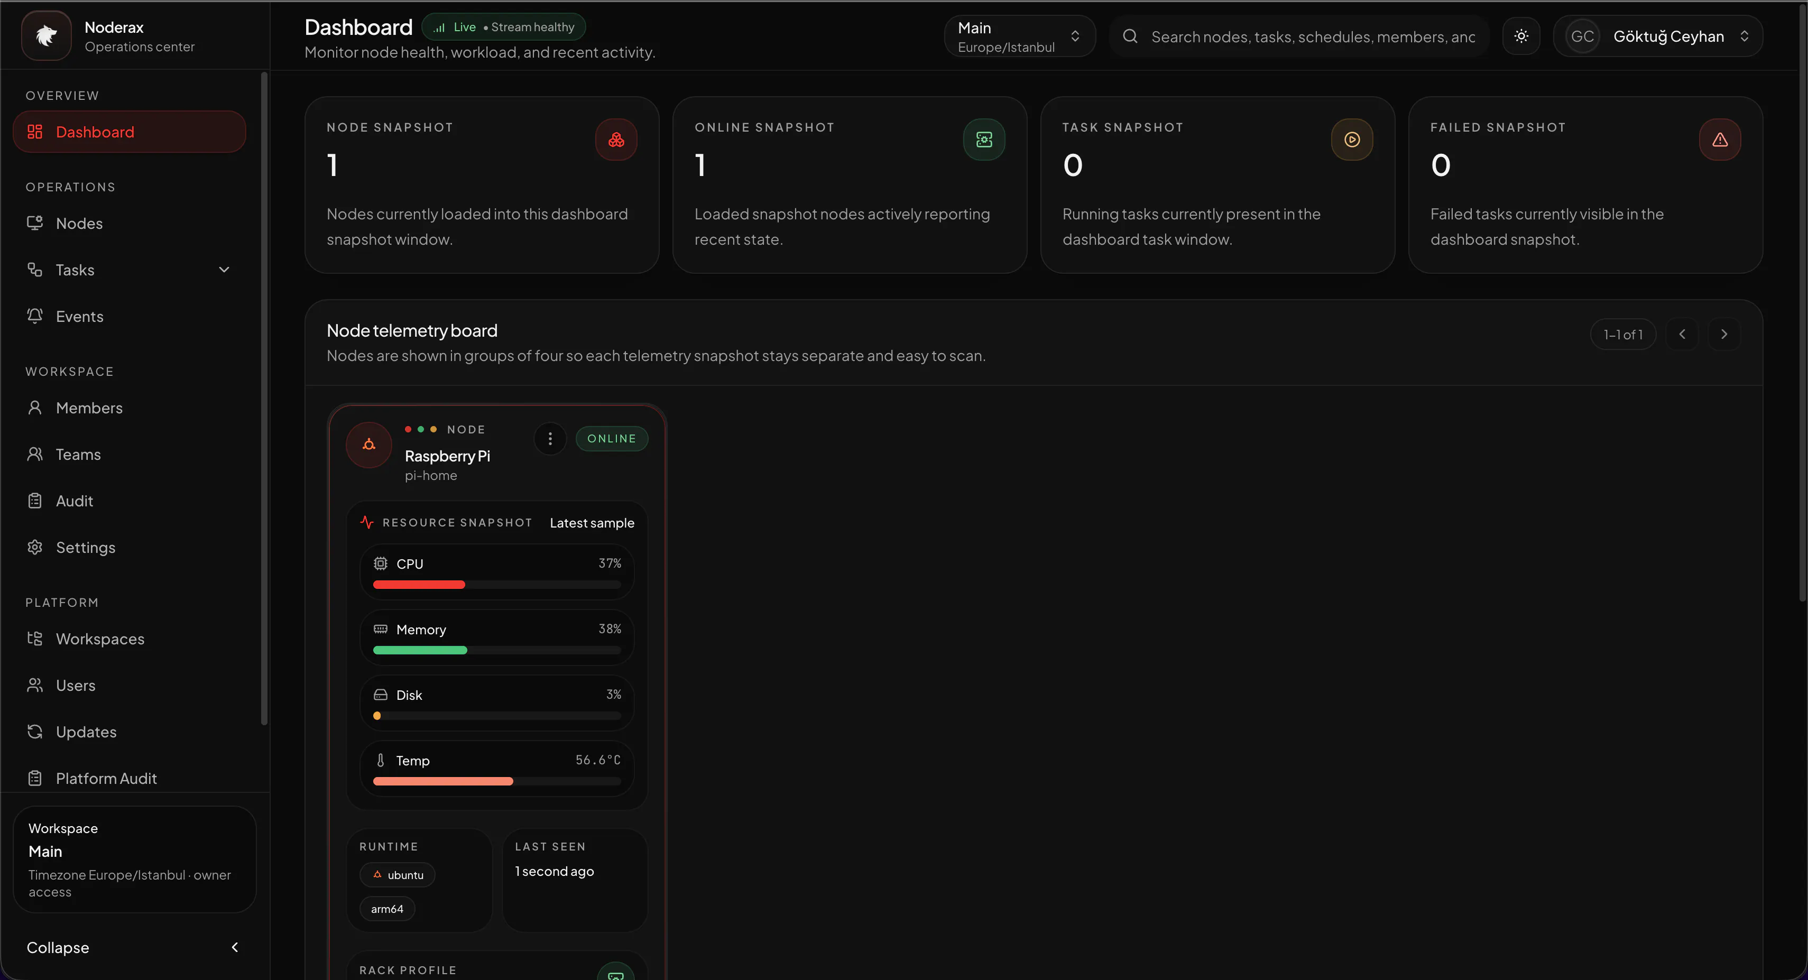1808x980 pixels.
Task: Click the 'Latest sample' label
Action: [592, 523]
